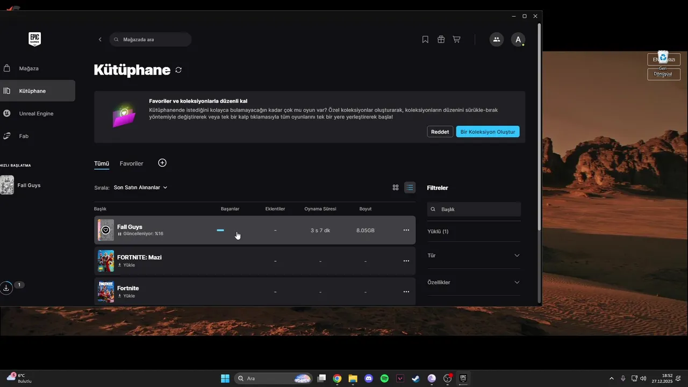Focus the Başlık filter search field
This screenshot has width=688, height=387.
coord(474,209)
